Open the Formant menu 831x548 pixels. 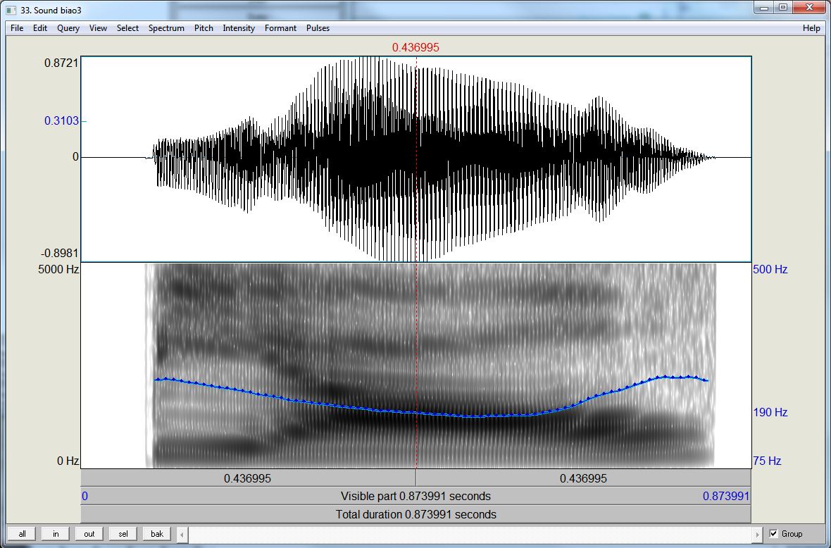click(280, 28)
